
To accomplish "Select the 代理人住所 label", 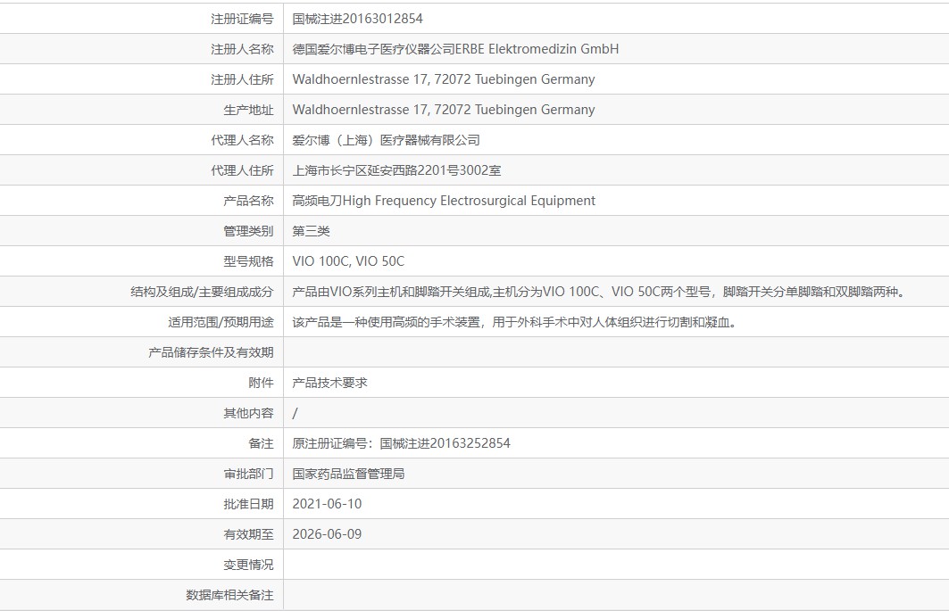I will coord(242,170).
